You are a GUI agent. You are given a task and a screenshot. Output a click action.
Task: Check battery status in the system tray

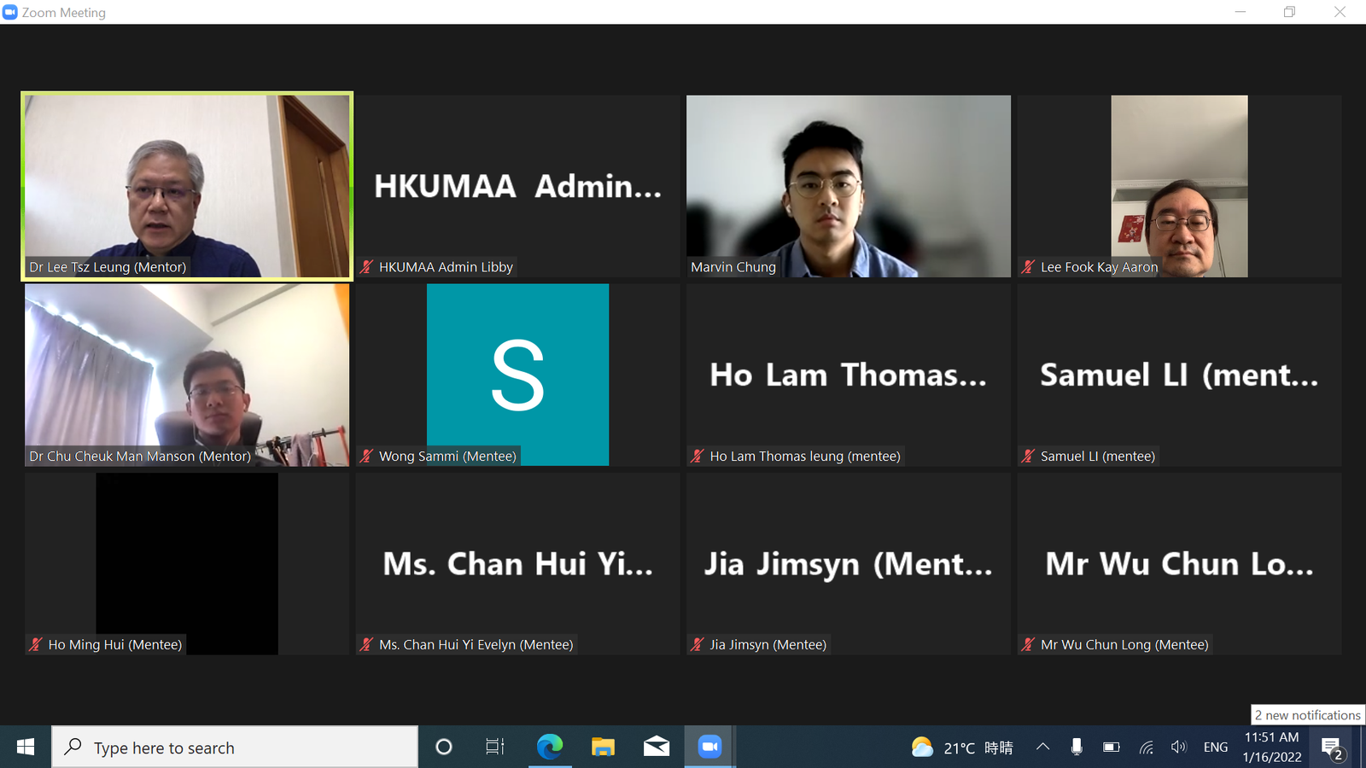click(x=1111, y=748)
